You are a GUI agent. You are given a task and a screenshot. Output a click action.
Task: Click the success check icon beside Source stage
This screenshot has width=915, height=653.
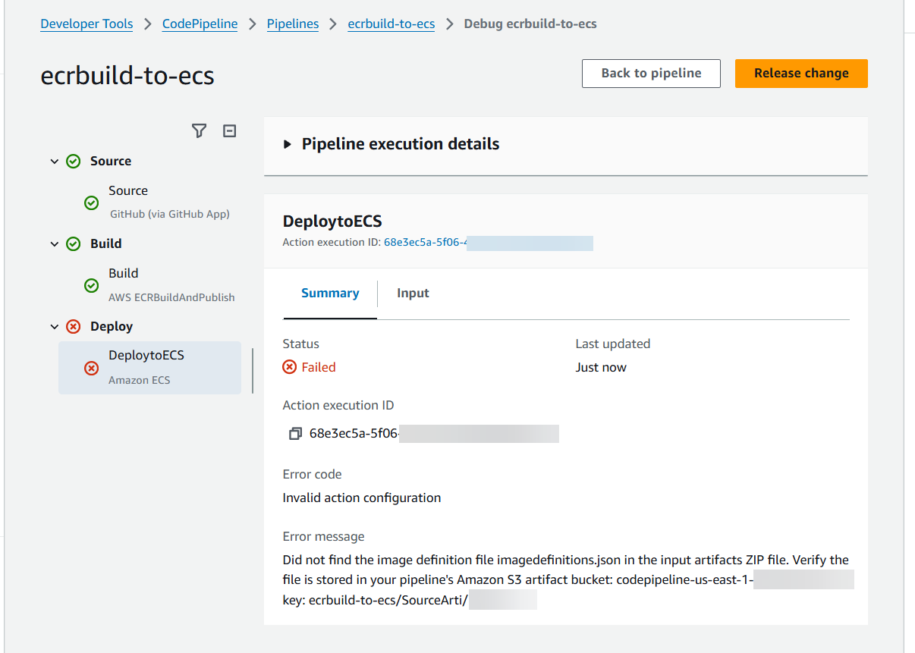(x=73, y=161)
